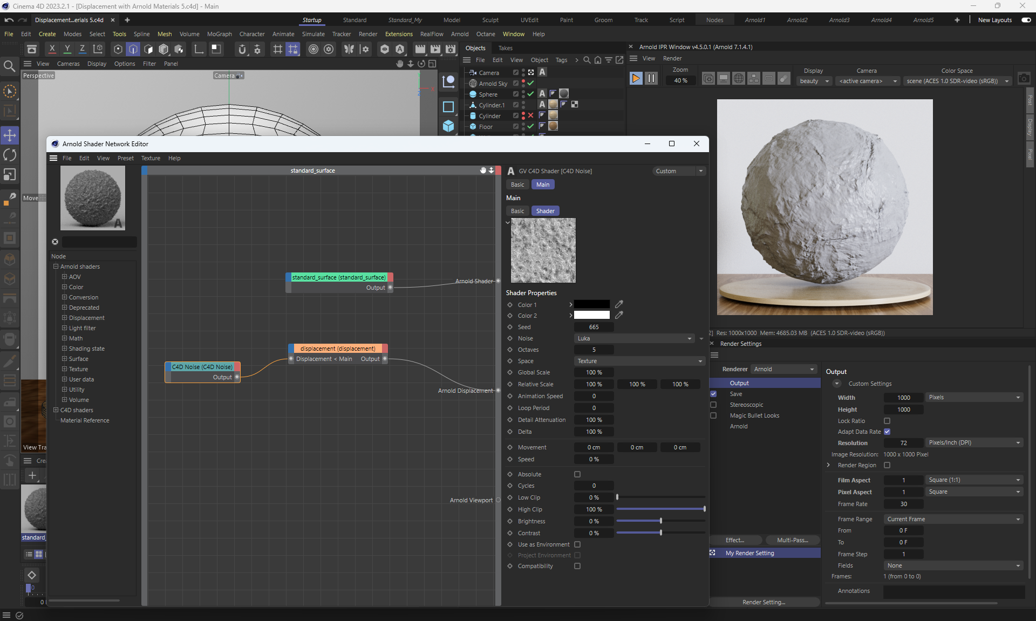Enable the Absolute checkbox

pos(577,474)
